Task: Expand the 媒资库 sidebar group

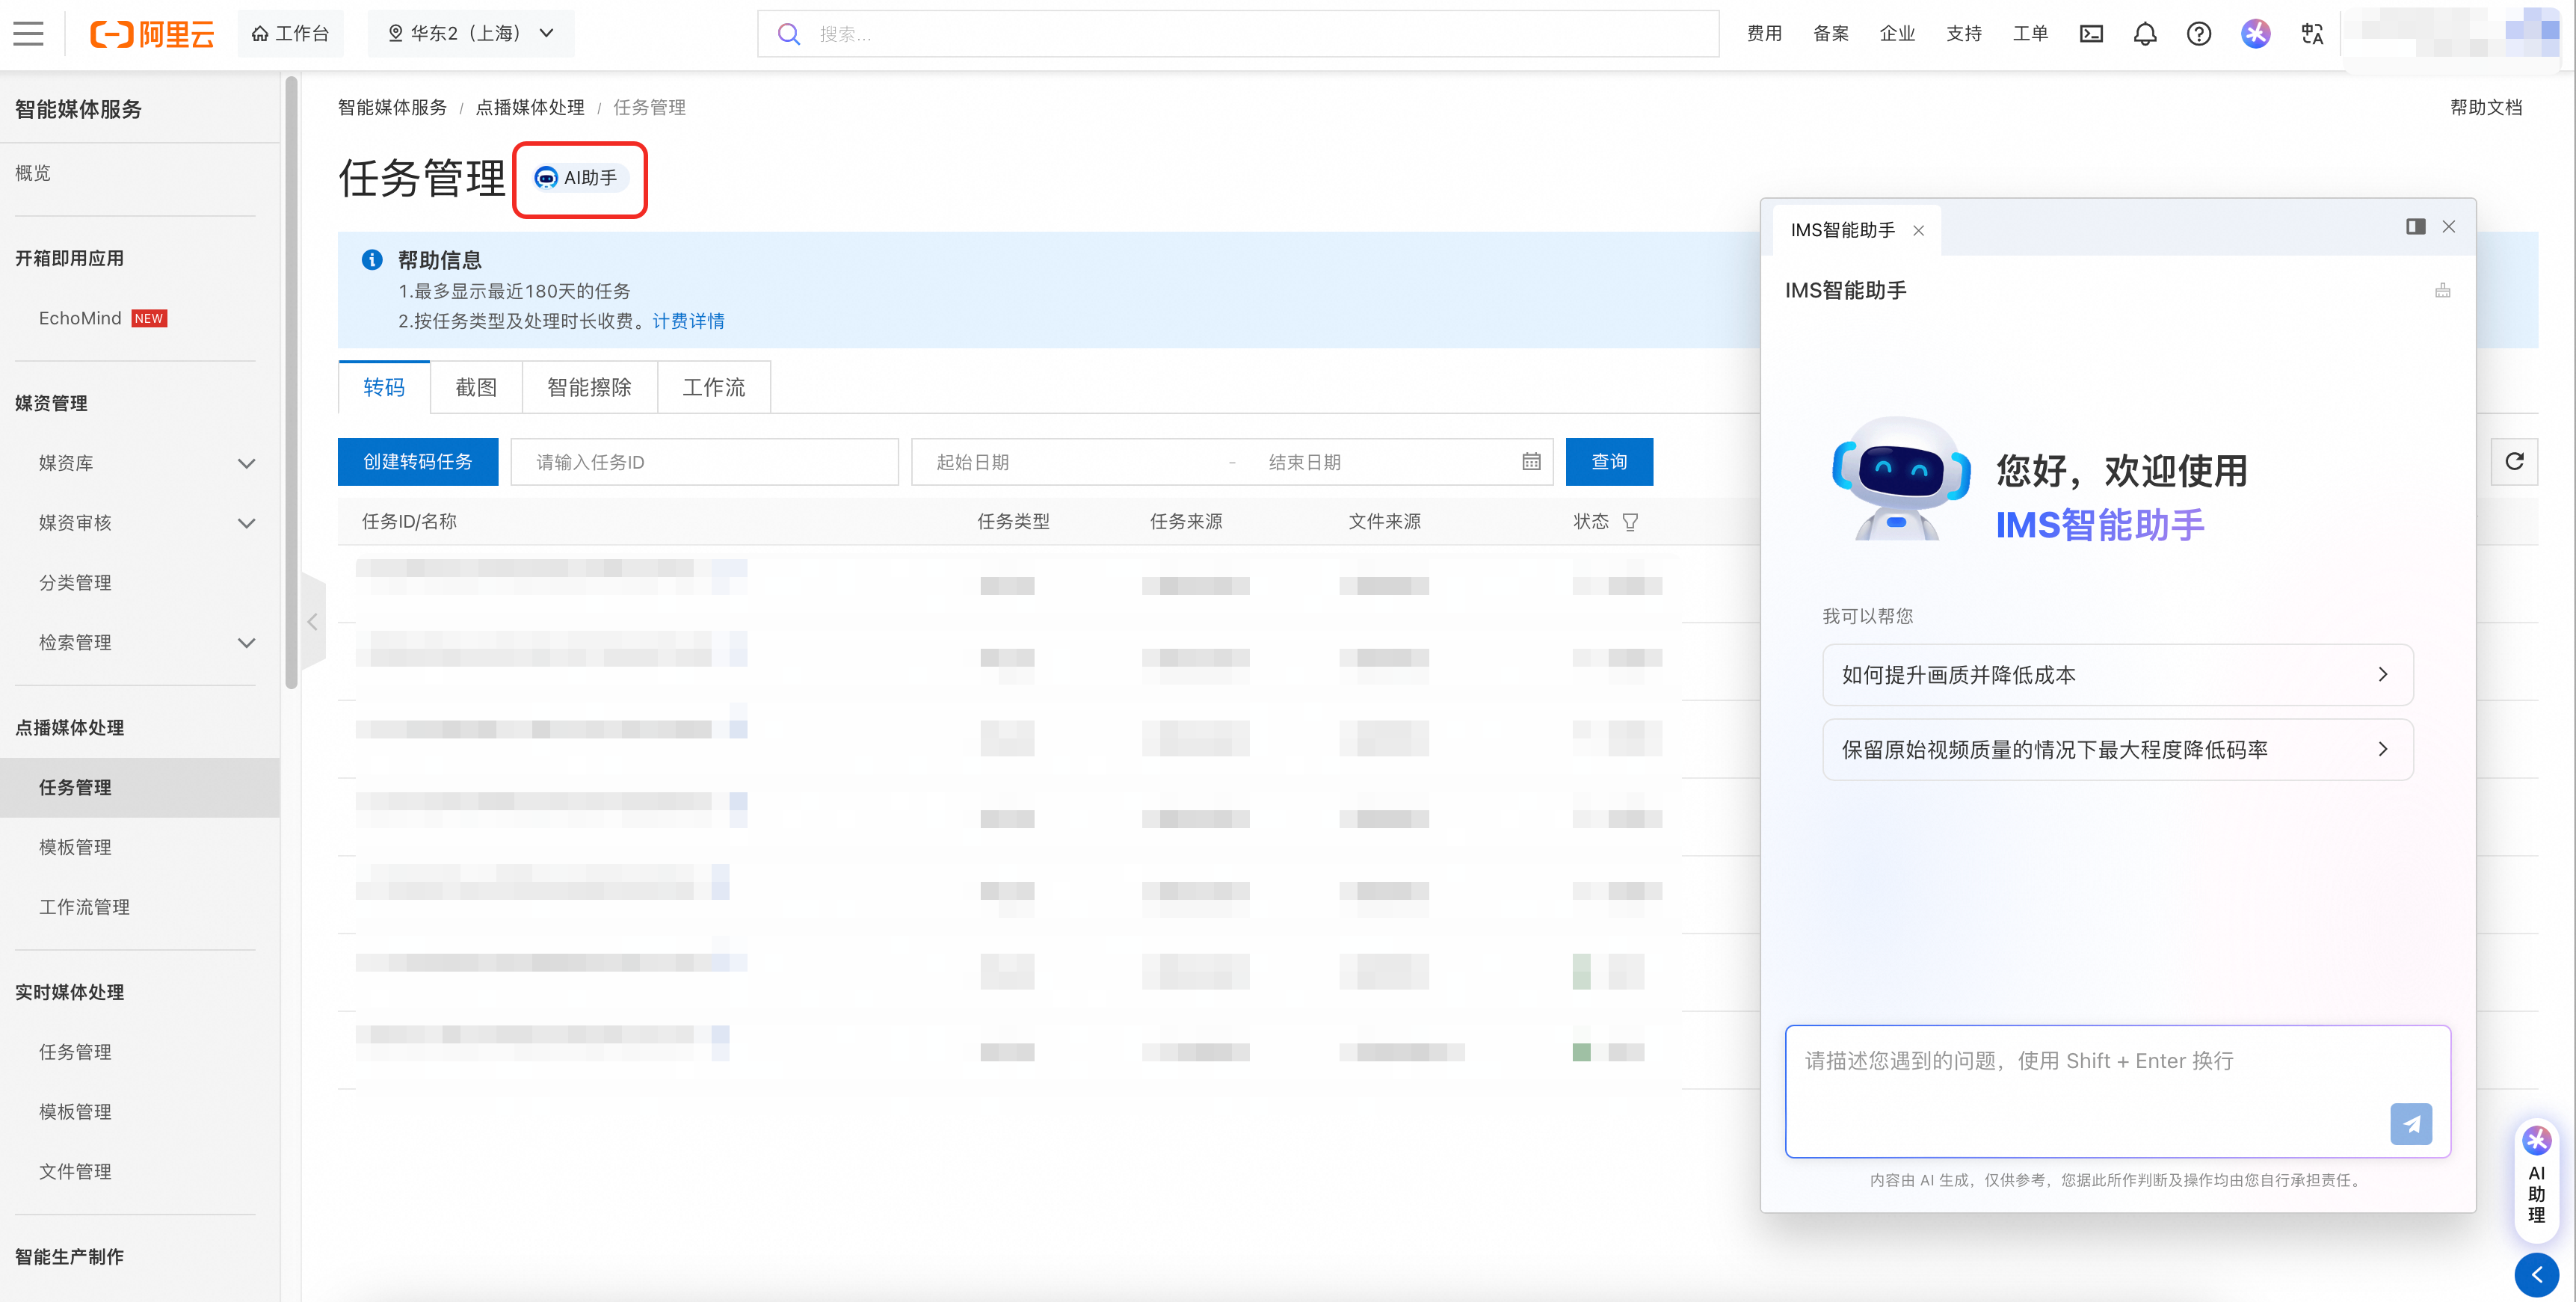Action: click(x=246, y=463)
